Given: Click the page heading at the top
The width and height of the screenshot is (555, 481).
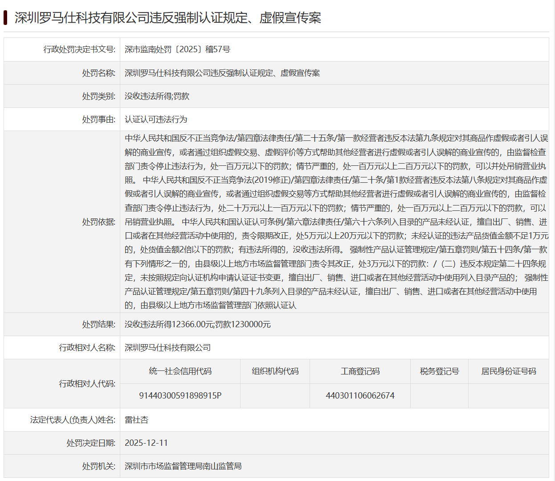Looking at the screenshot, I should [167, 18].
